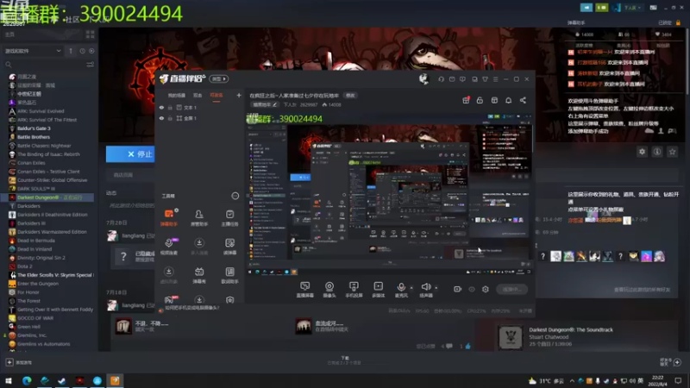Click the Steam downloads status bar 下载
Screen dimensions: 690x388
click(x=344, y=360)
